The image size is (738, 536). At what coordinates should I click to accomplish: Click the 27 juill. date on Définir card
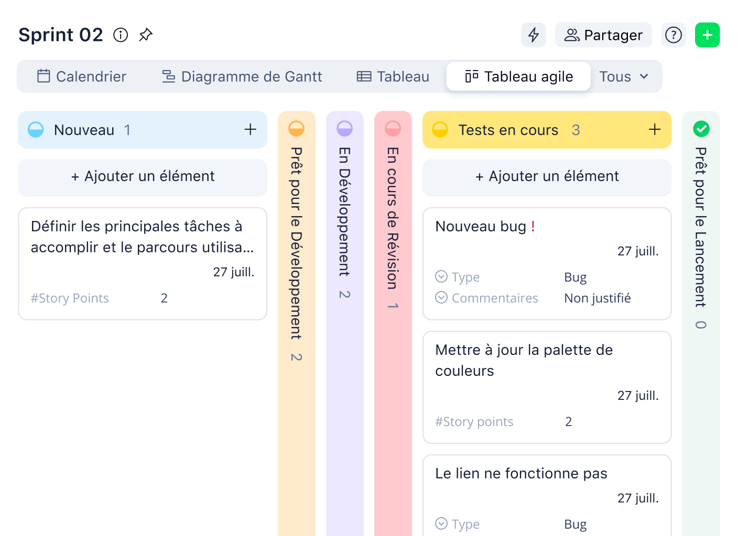(234, 272)
